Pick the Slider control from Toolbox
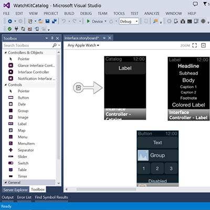Screen dimensions: 210x210 click(23, 156)
